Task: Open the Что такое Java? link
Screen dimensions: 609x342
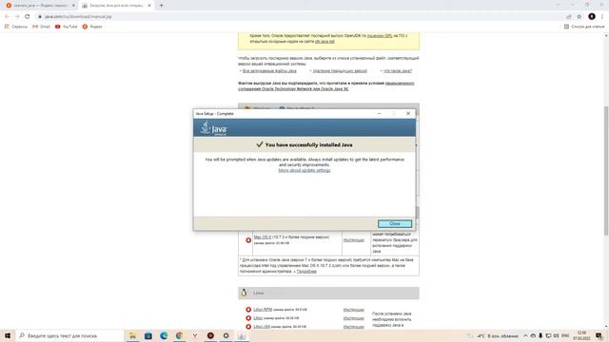Action: [x=398, y=71]
